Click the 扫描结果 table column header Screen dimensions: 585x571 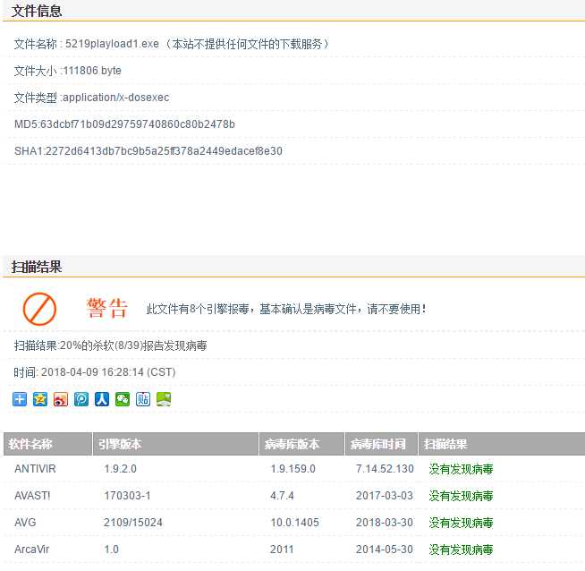[x=445, y=444]
